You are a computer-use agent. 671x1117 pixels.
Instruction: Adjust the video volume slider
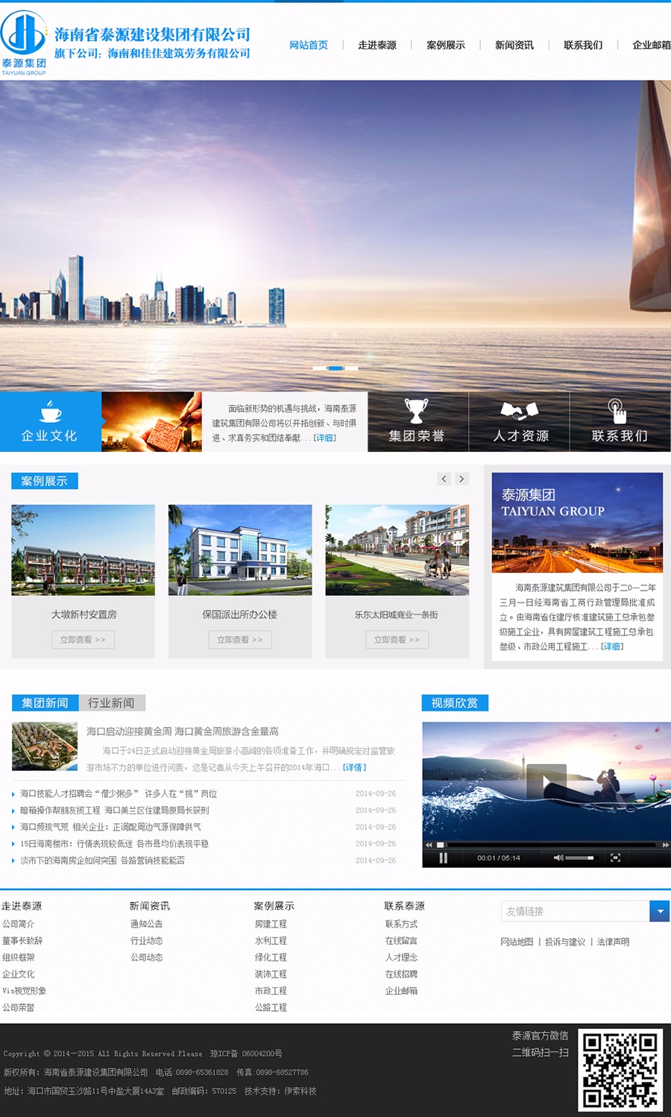coord(580,858)
